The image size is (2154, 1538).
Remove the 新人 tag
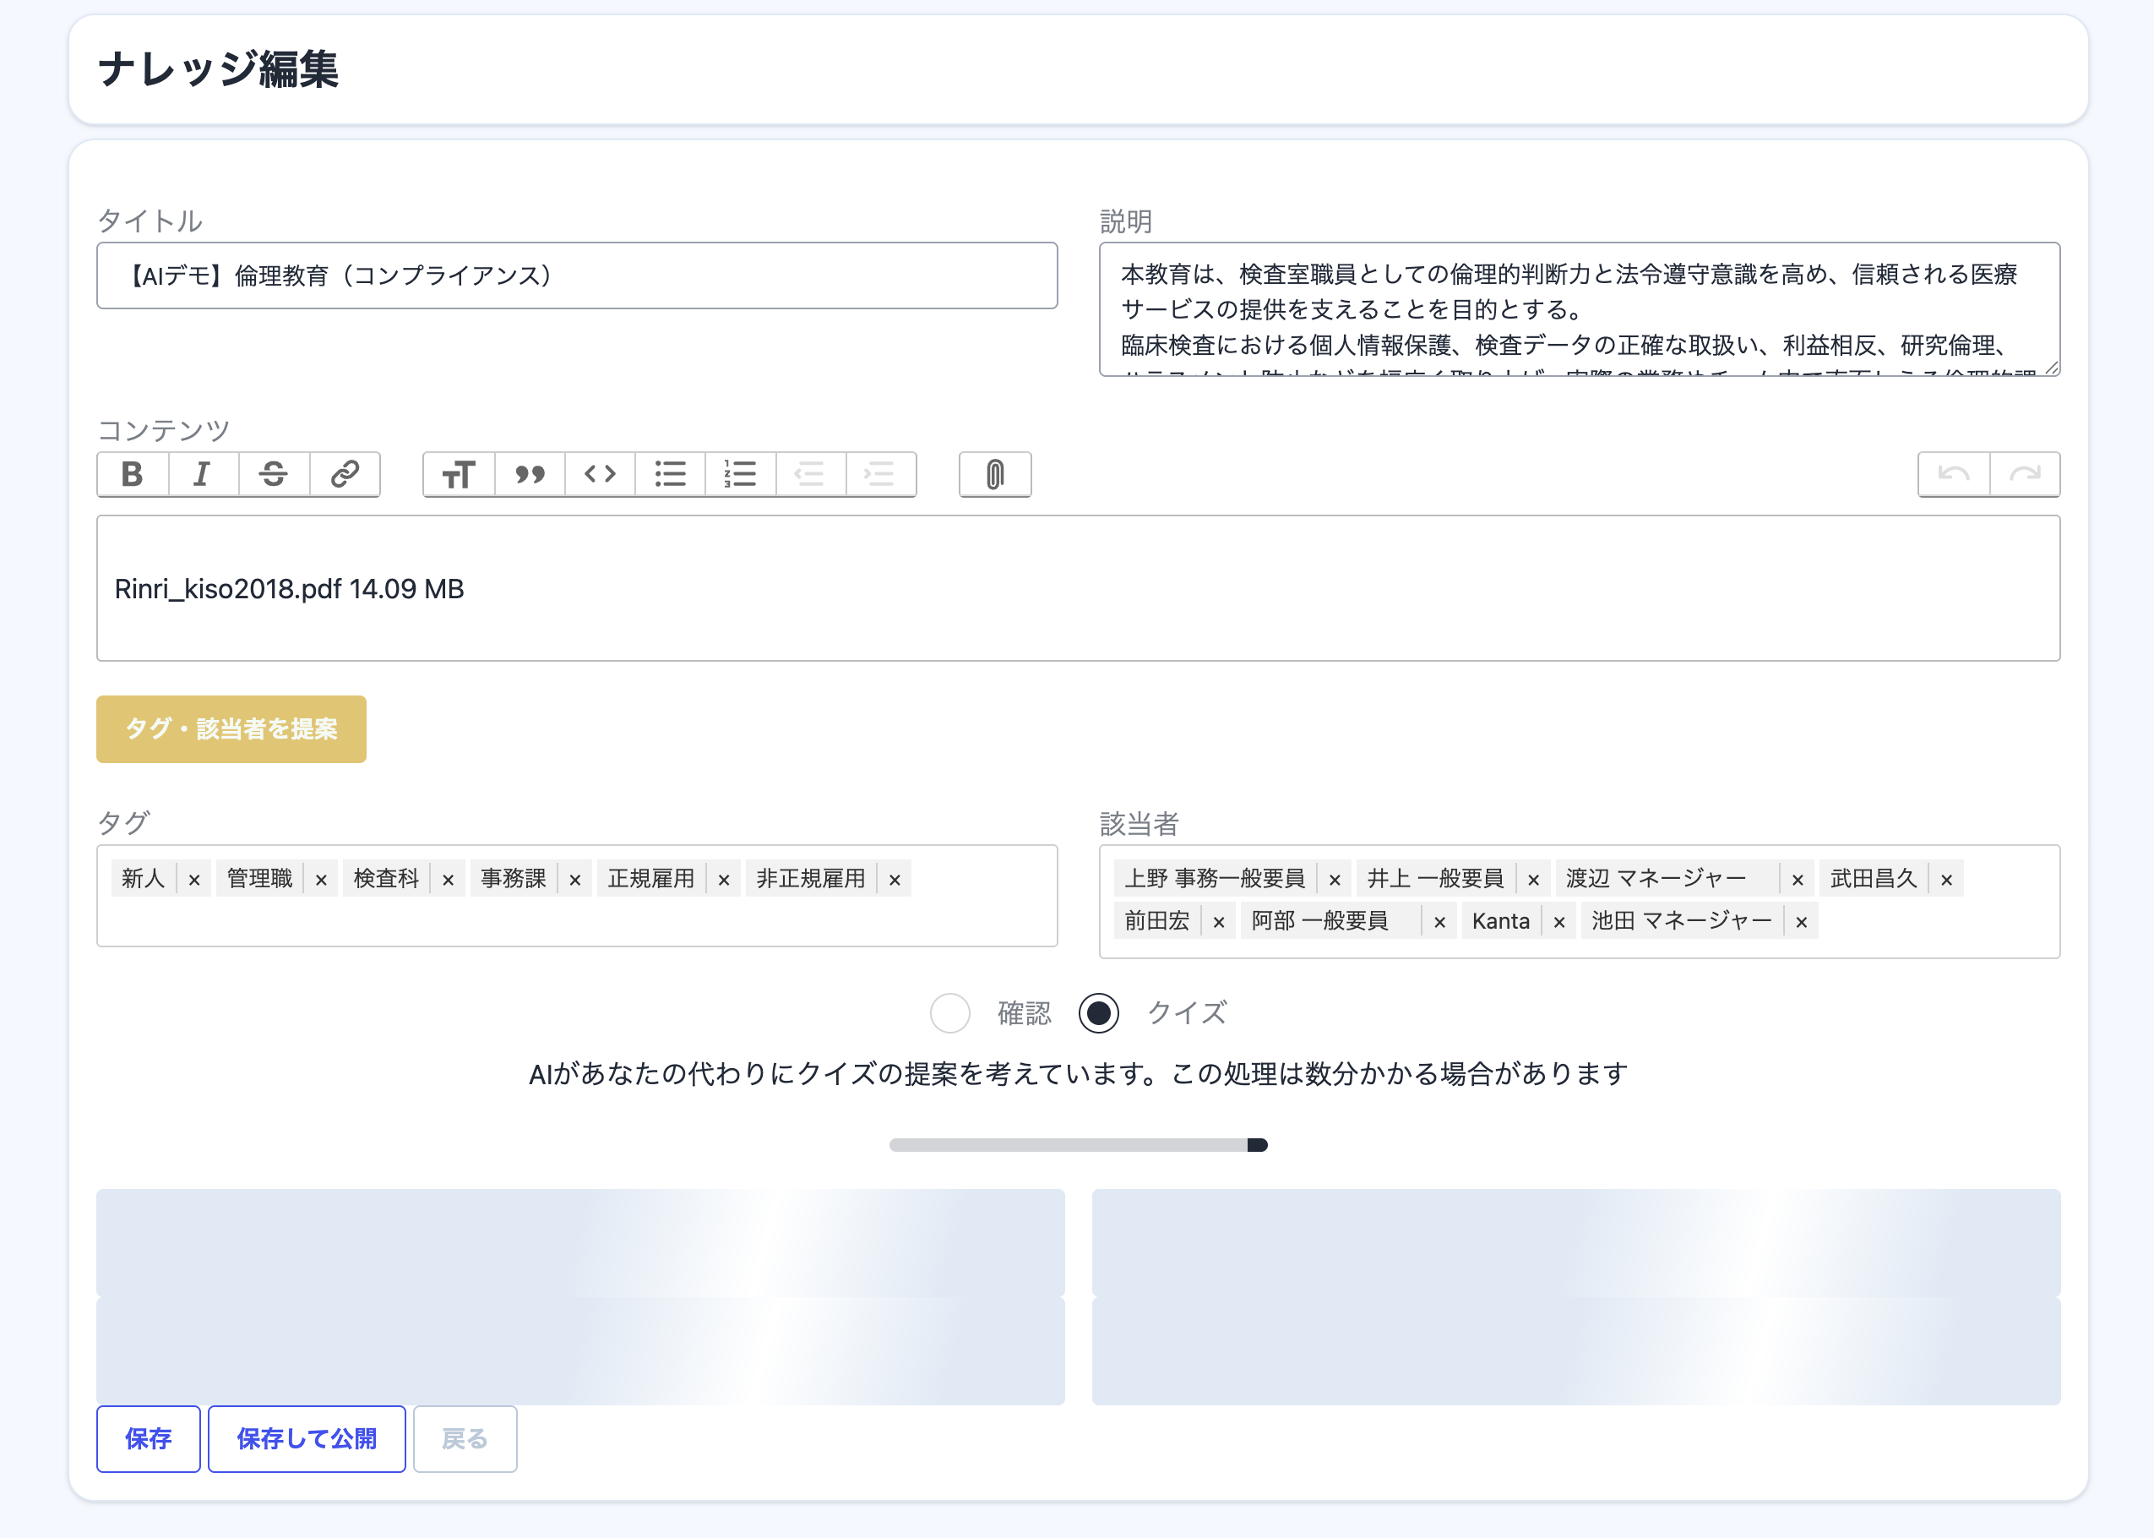[x=194, y=880]
